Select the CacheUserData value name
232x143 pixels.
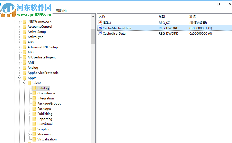click(x=114, y=33)
